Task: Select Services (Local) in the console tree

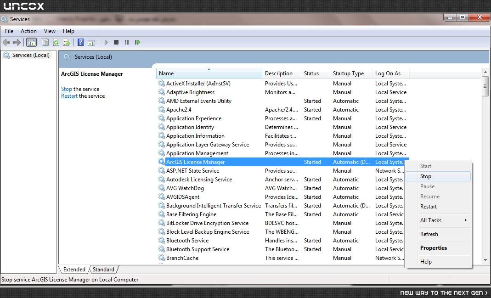Action: tap(27, 55)
